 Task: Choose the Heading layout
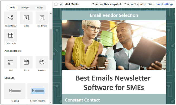coord(15,91)
